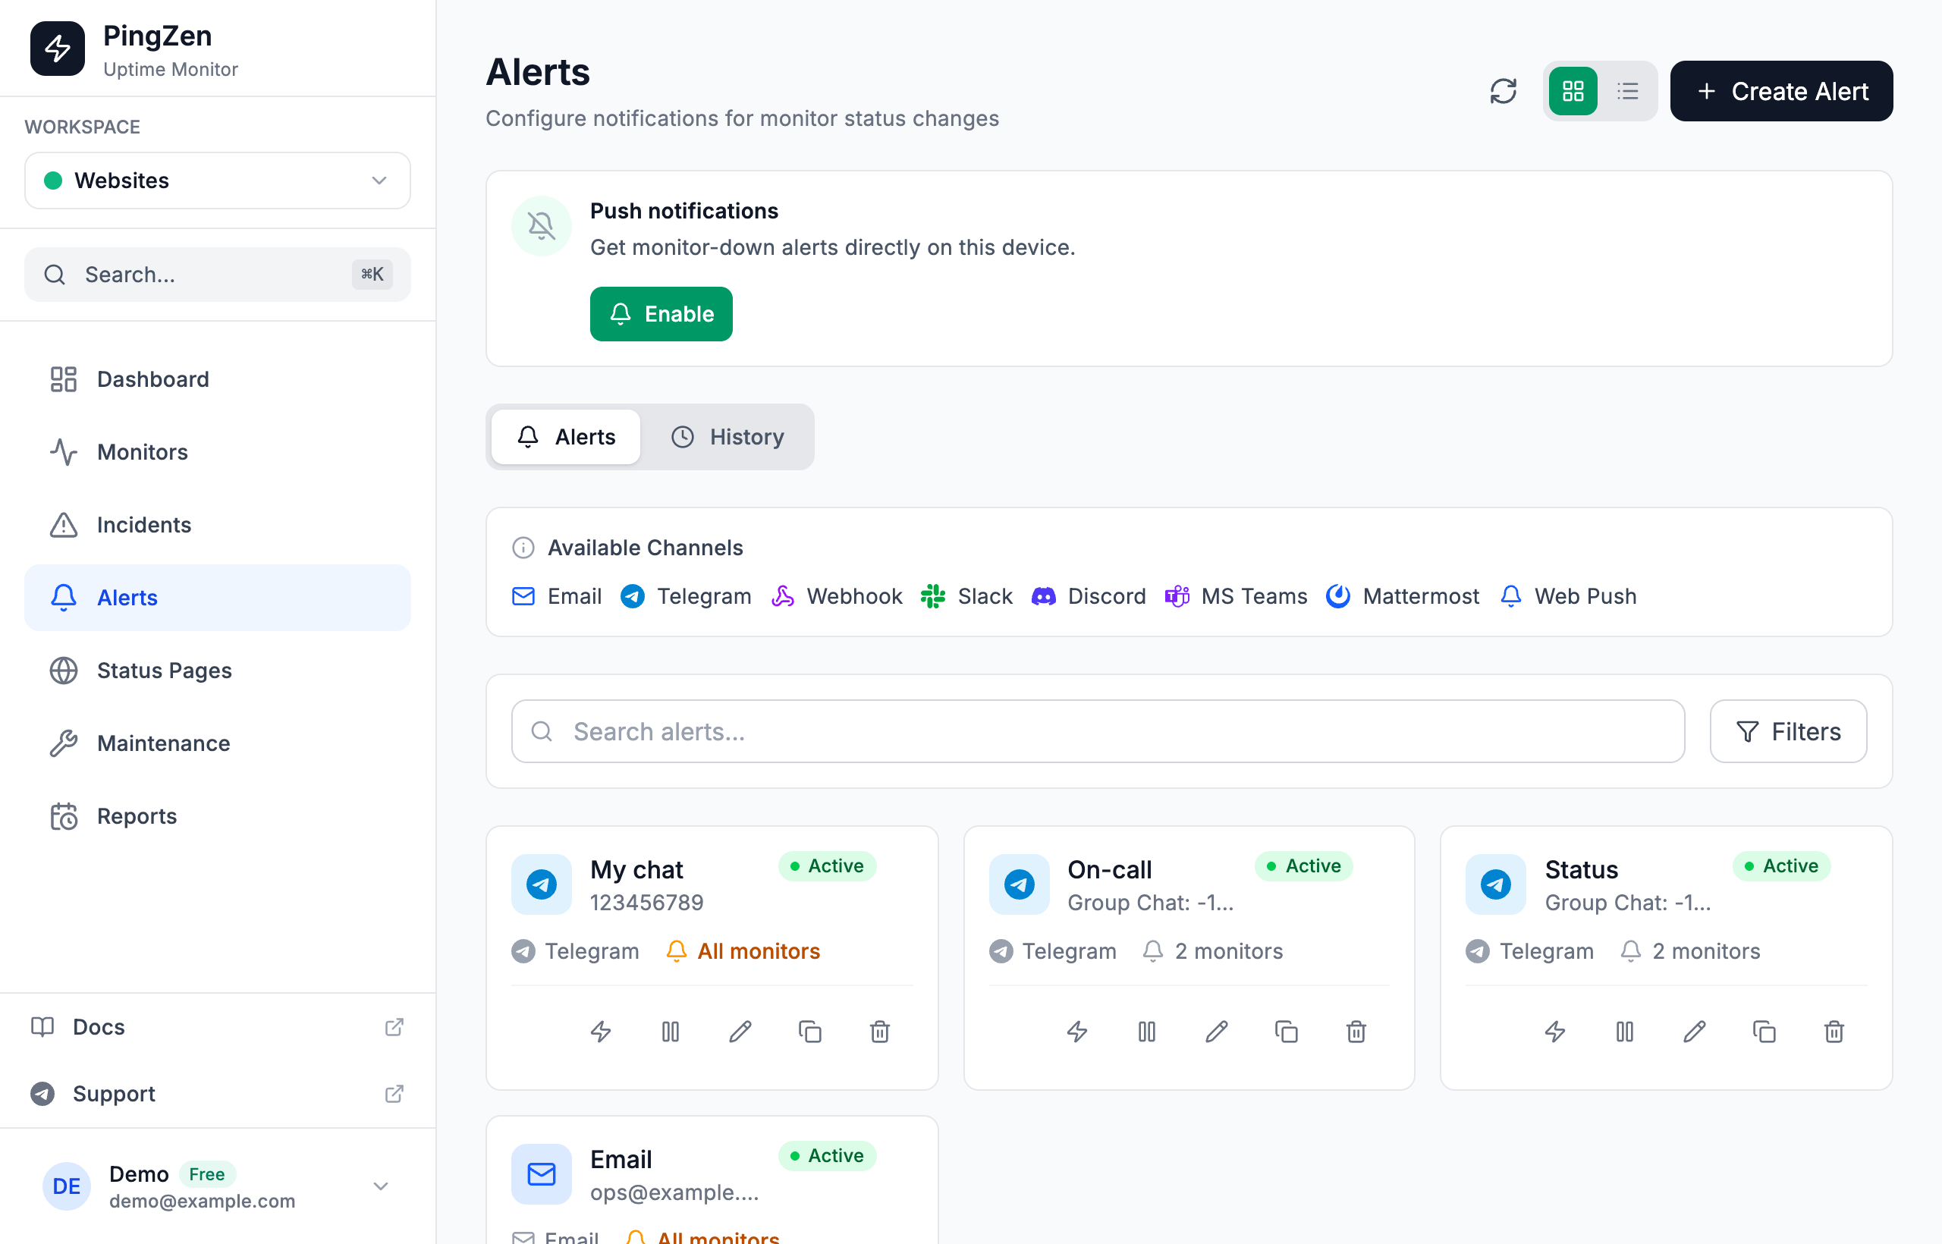Test the My chat alert
This screenshot has width=1942, height=1244.
point(600,1031)
